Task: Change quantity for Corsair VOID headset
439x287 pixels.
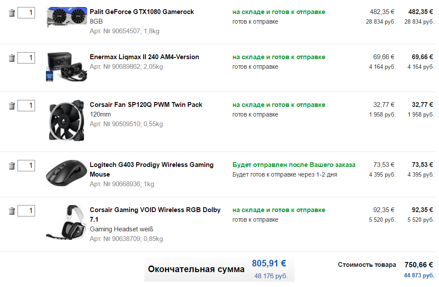Action: coord(26,210)
